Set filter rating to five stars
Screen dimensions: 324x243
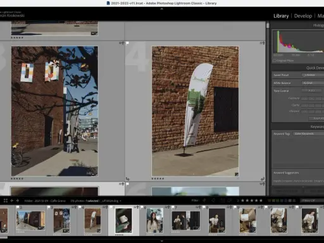tap(261, 201)
